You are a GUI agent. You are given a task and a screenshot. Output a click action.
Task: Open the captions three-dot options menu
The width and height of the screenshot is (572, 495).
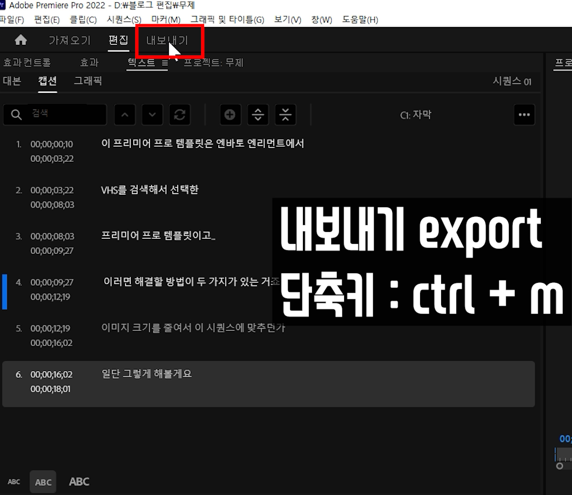tap(524, 115)
